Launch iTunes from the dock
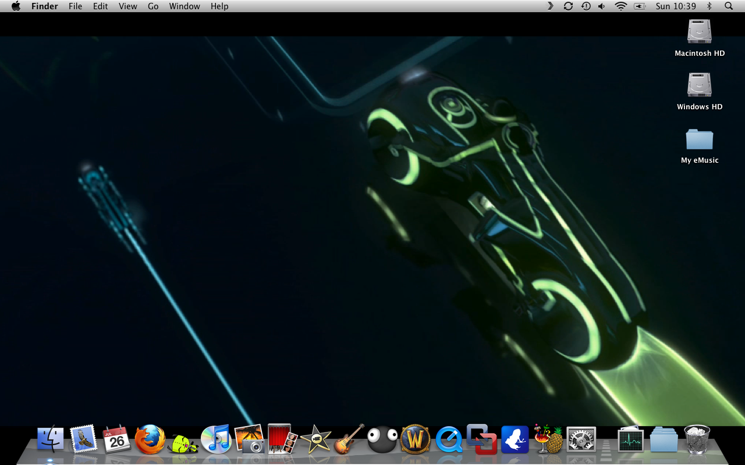Image resolution: width=745 pixels, height=465 pixels. click(216, 439)
